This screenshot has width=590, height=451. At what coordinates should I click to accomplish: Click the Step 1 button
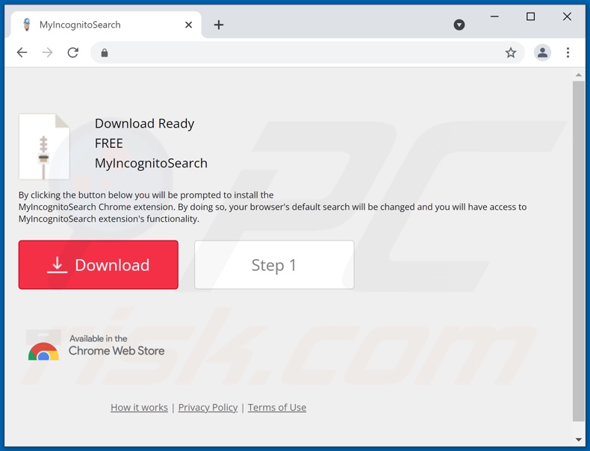click(x=274, y=265)
